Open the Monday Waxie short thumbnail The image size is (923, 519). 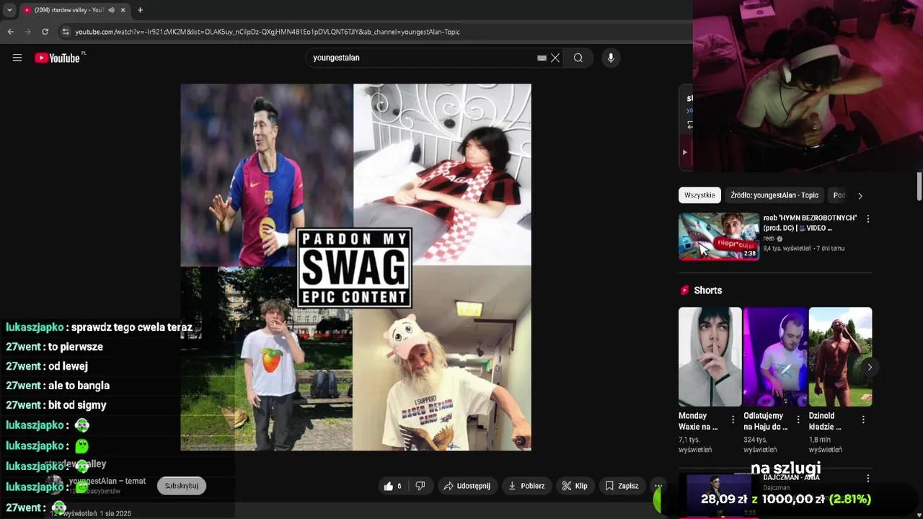[710, 357]
